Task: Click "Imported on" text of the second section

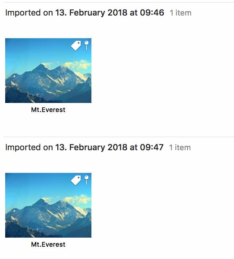Action: (x=29, y=148)
